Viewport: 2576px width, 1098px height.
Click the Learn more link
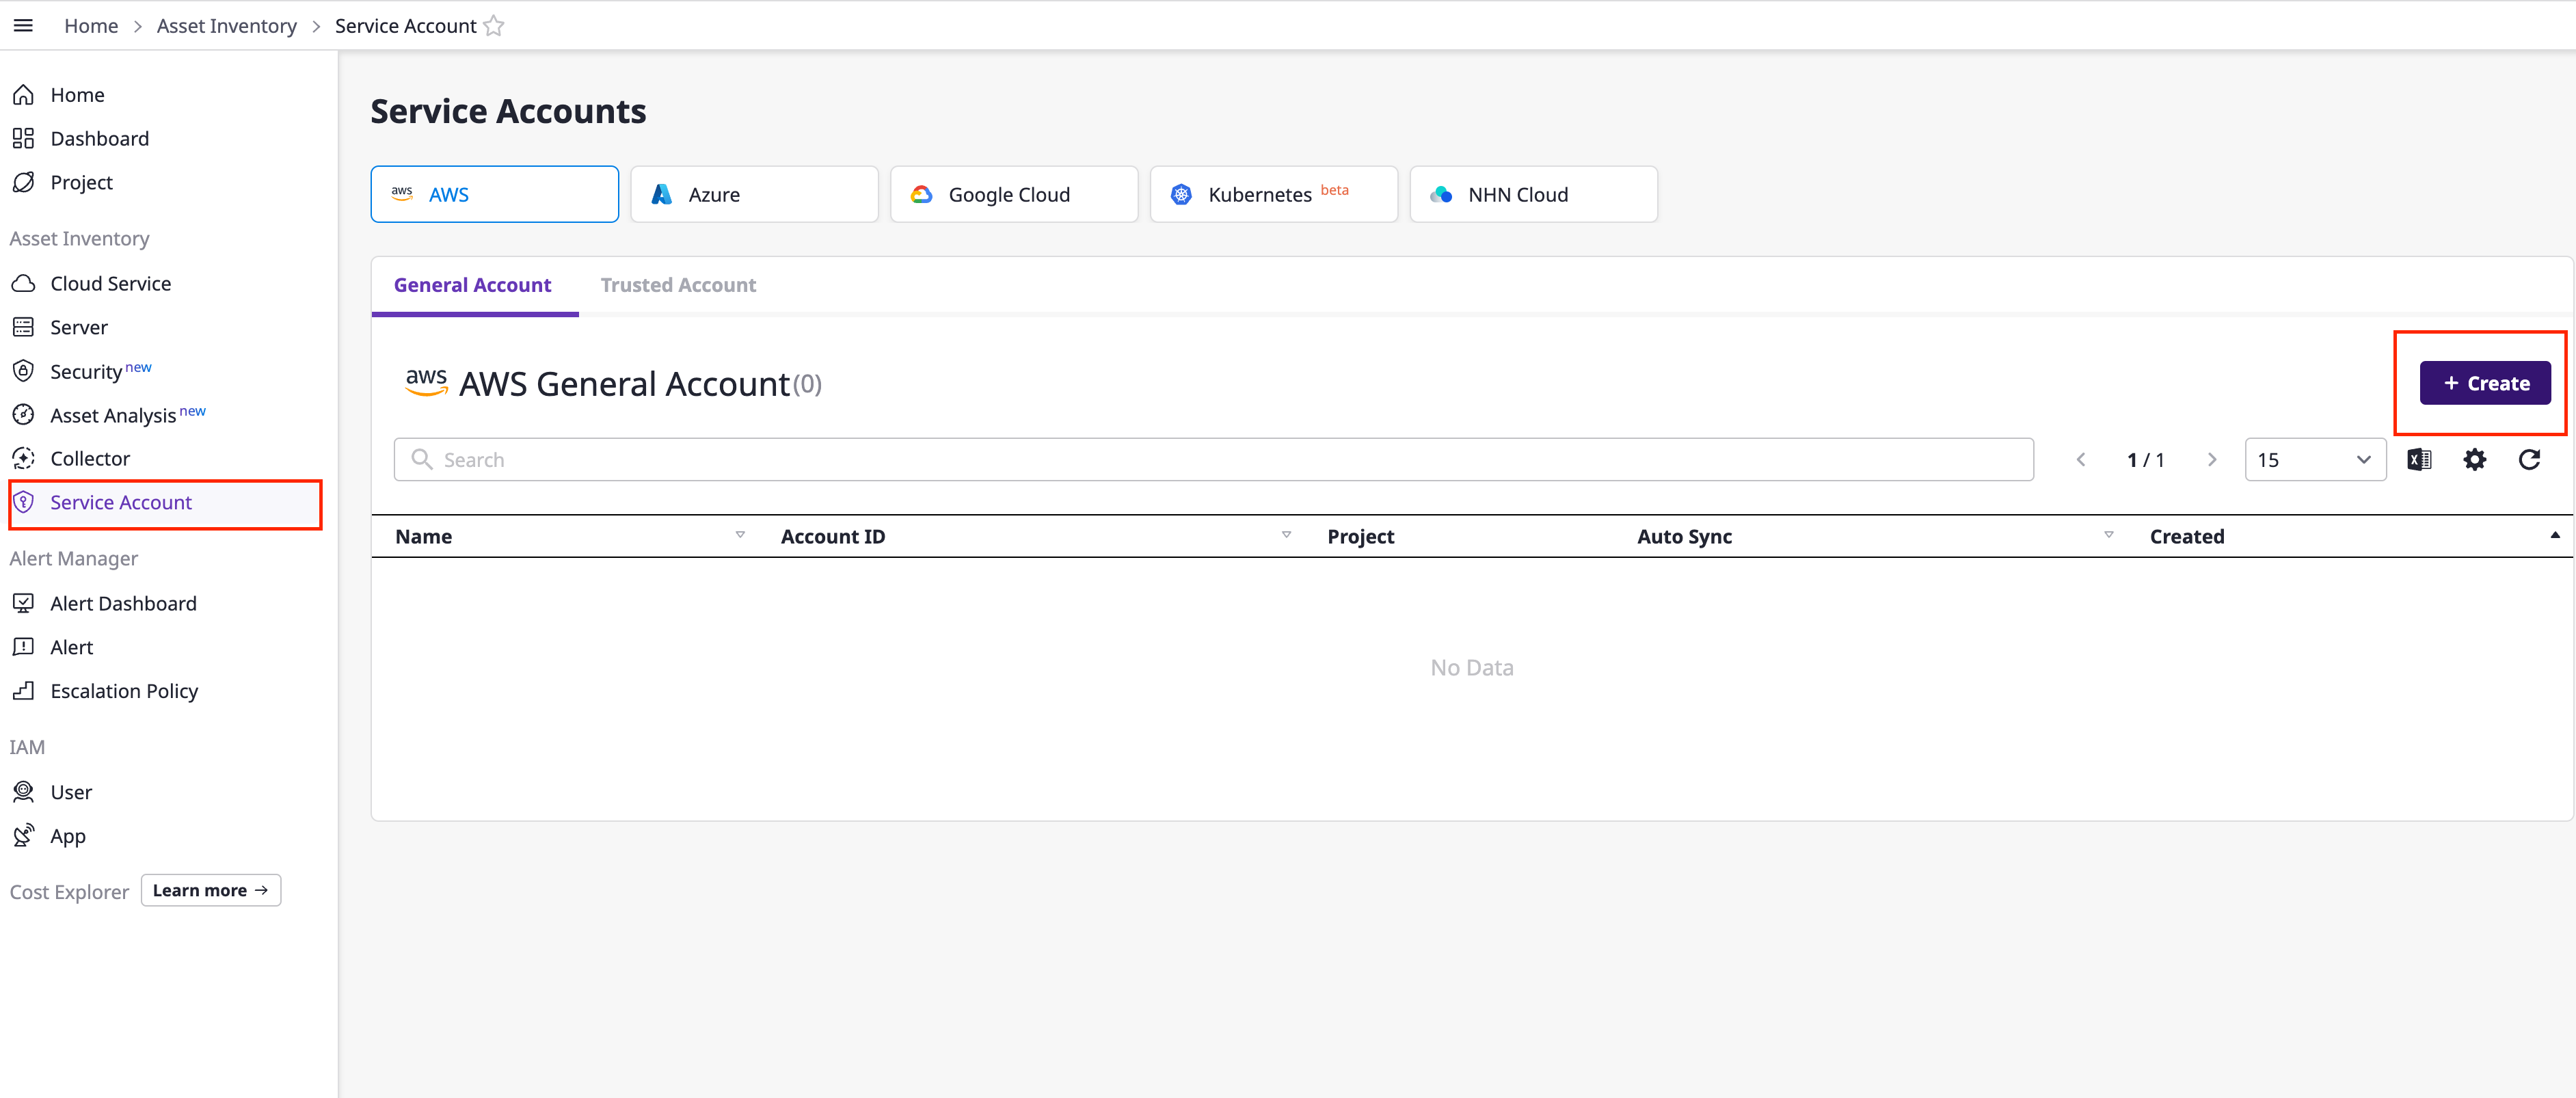pos(210,890)
